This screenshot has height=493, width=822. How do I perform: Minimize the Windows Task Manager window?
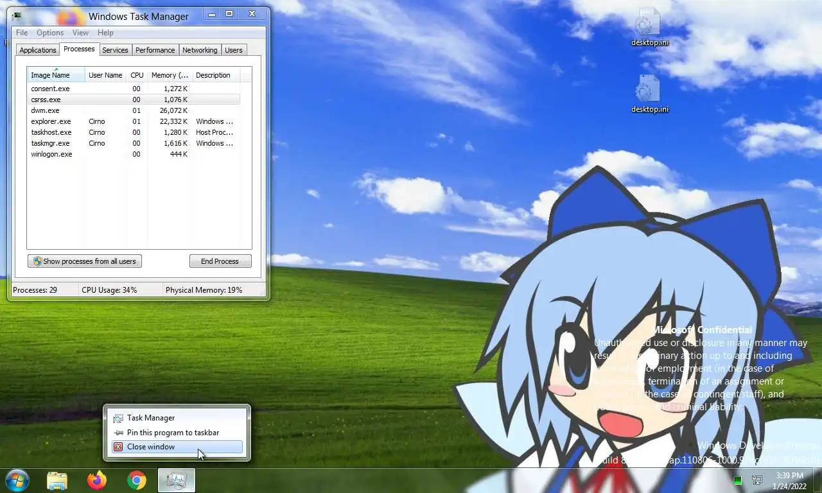pos(213,13)
